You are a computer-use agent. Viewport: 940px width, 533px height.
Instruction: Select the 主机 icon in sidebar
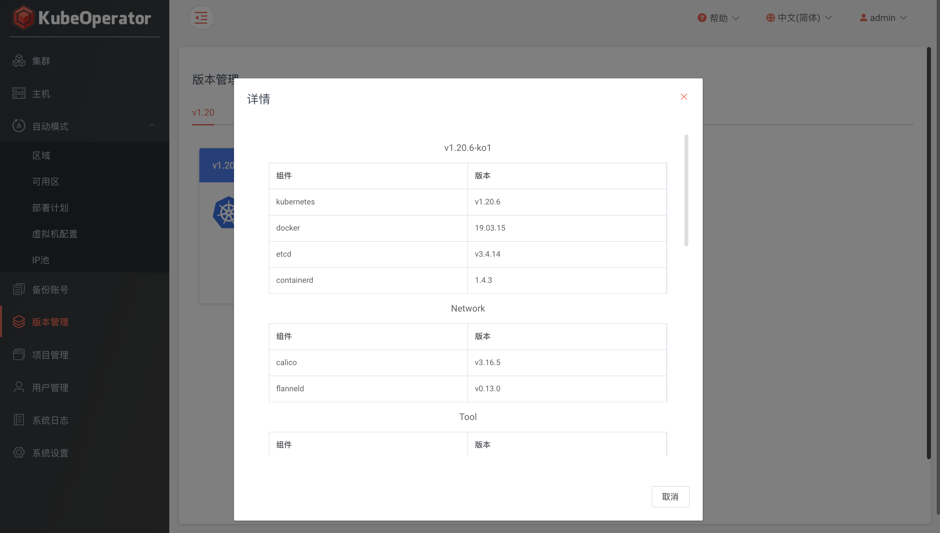click(x=19, y=93)
